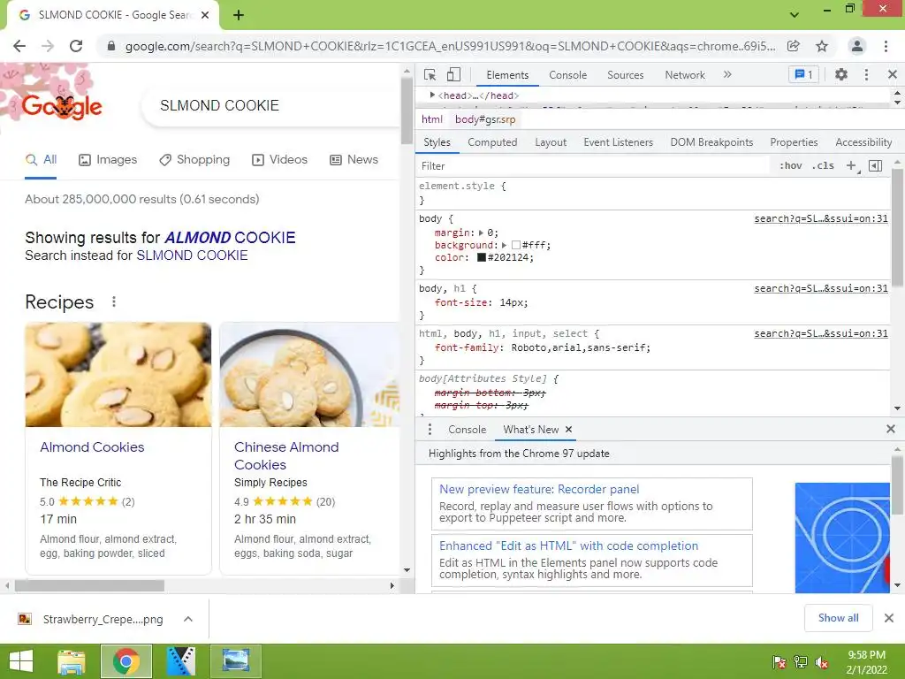Click the Google search box
Viewport: 905px width, 679px height.
click(x=270, y=106)
